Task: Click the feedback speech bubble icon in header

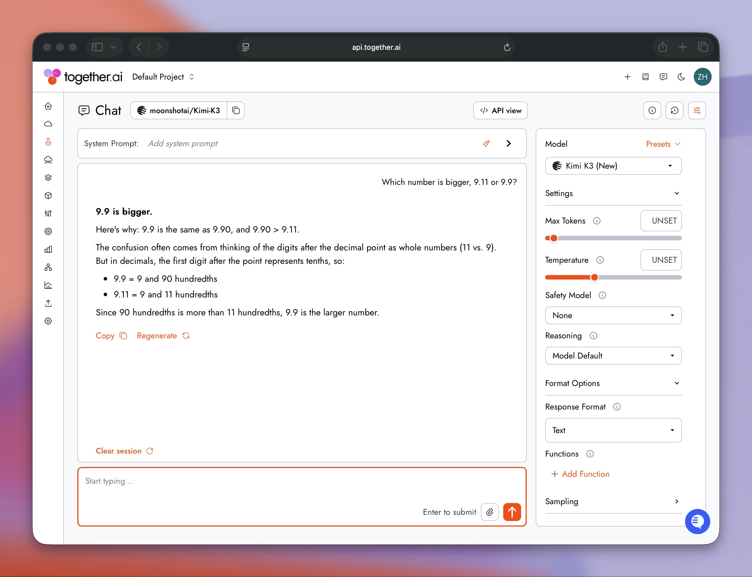Action: click(x=663, y=76)
